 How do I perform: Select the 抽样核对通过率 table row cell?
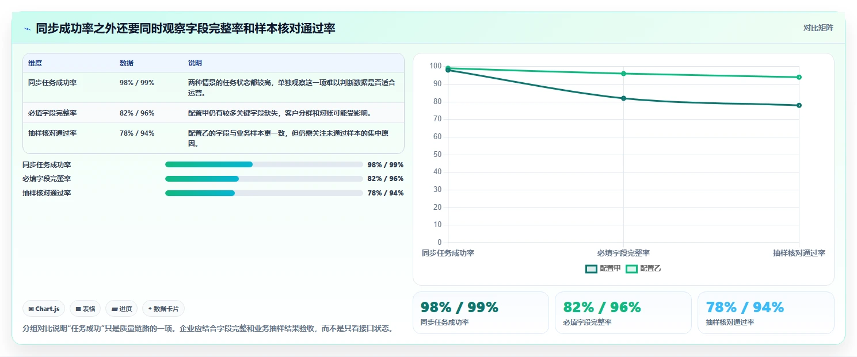(52, 133)
